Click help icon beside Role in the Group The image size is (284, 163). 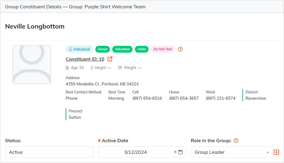(236, 140)
